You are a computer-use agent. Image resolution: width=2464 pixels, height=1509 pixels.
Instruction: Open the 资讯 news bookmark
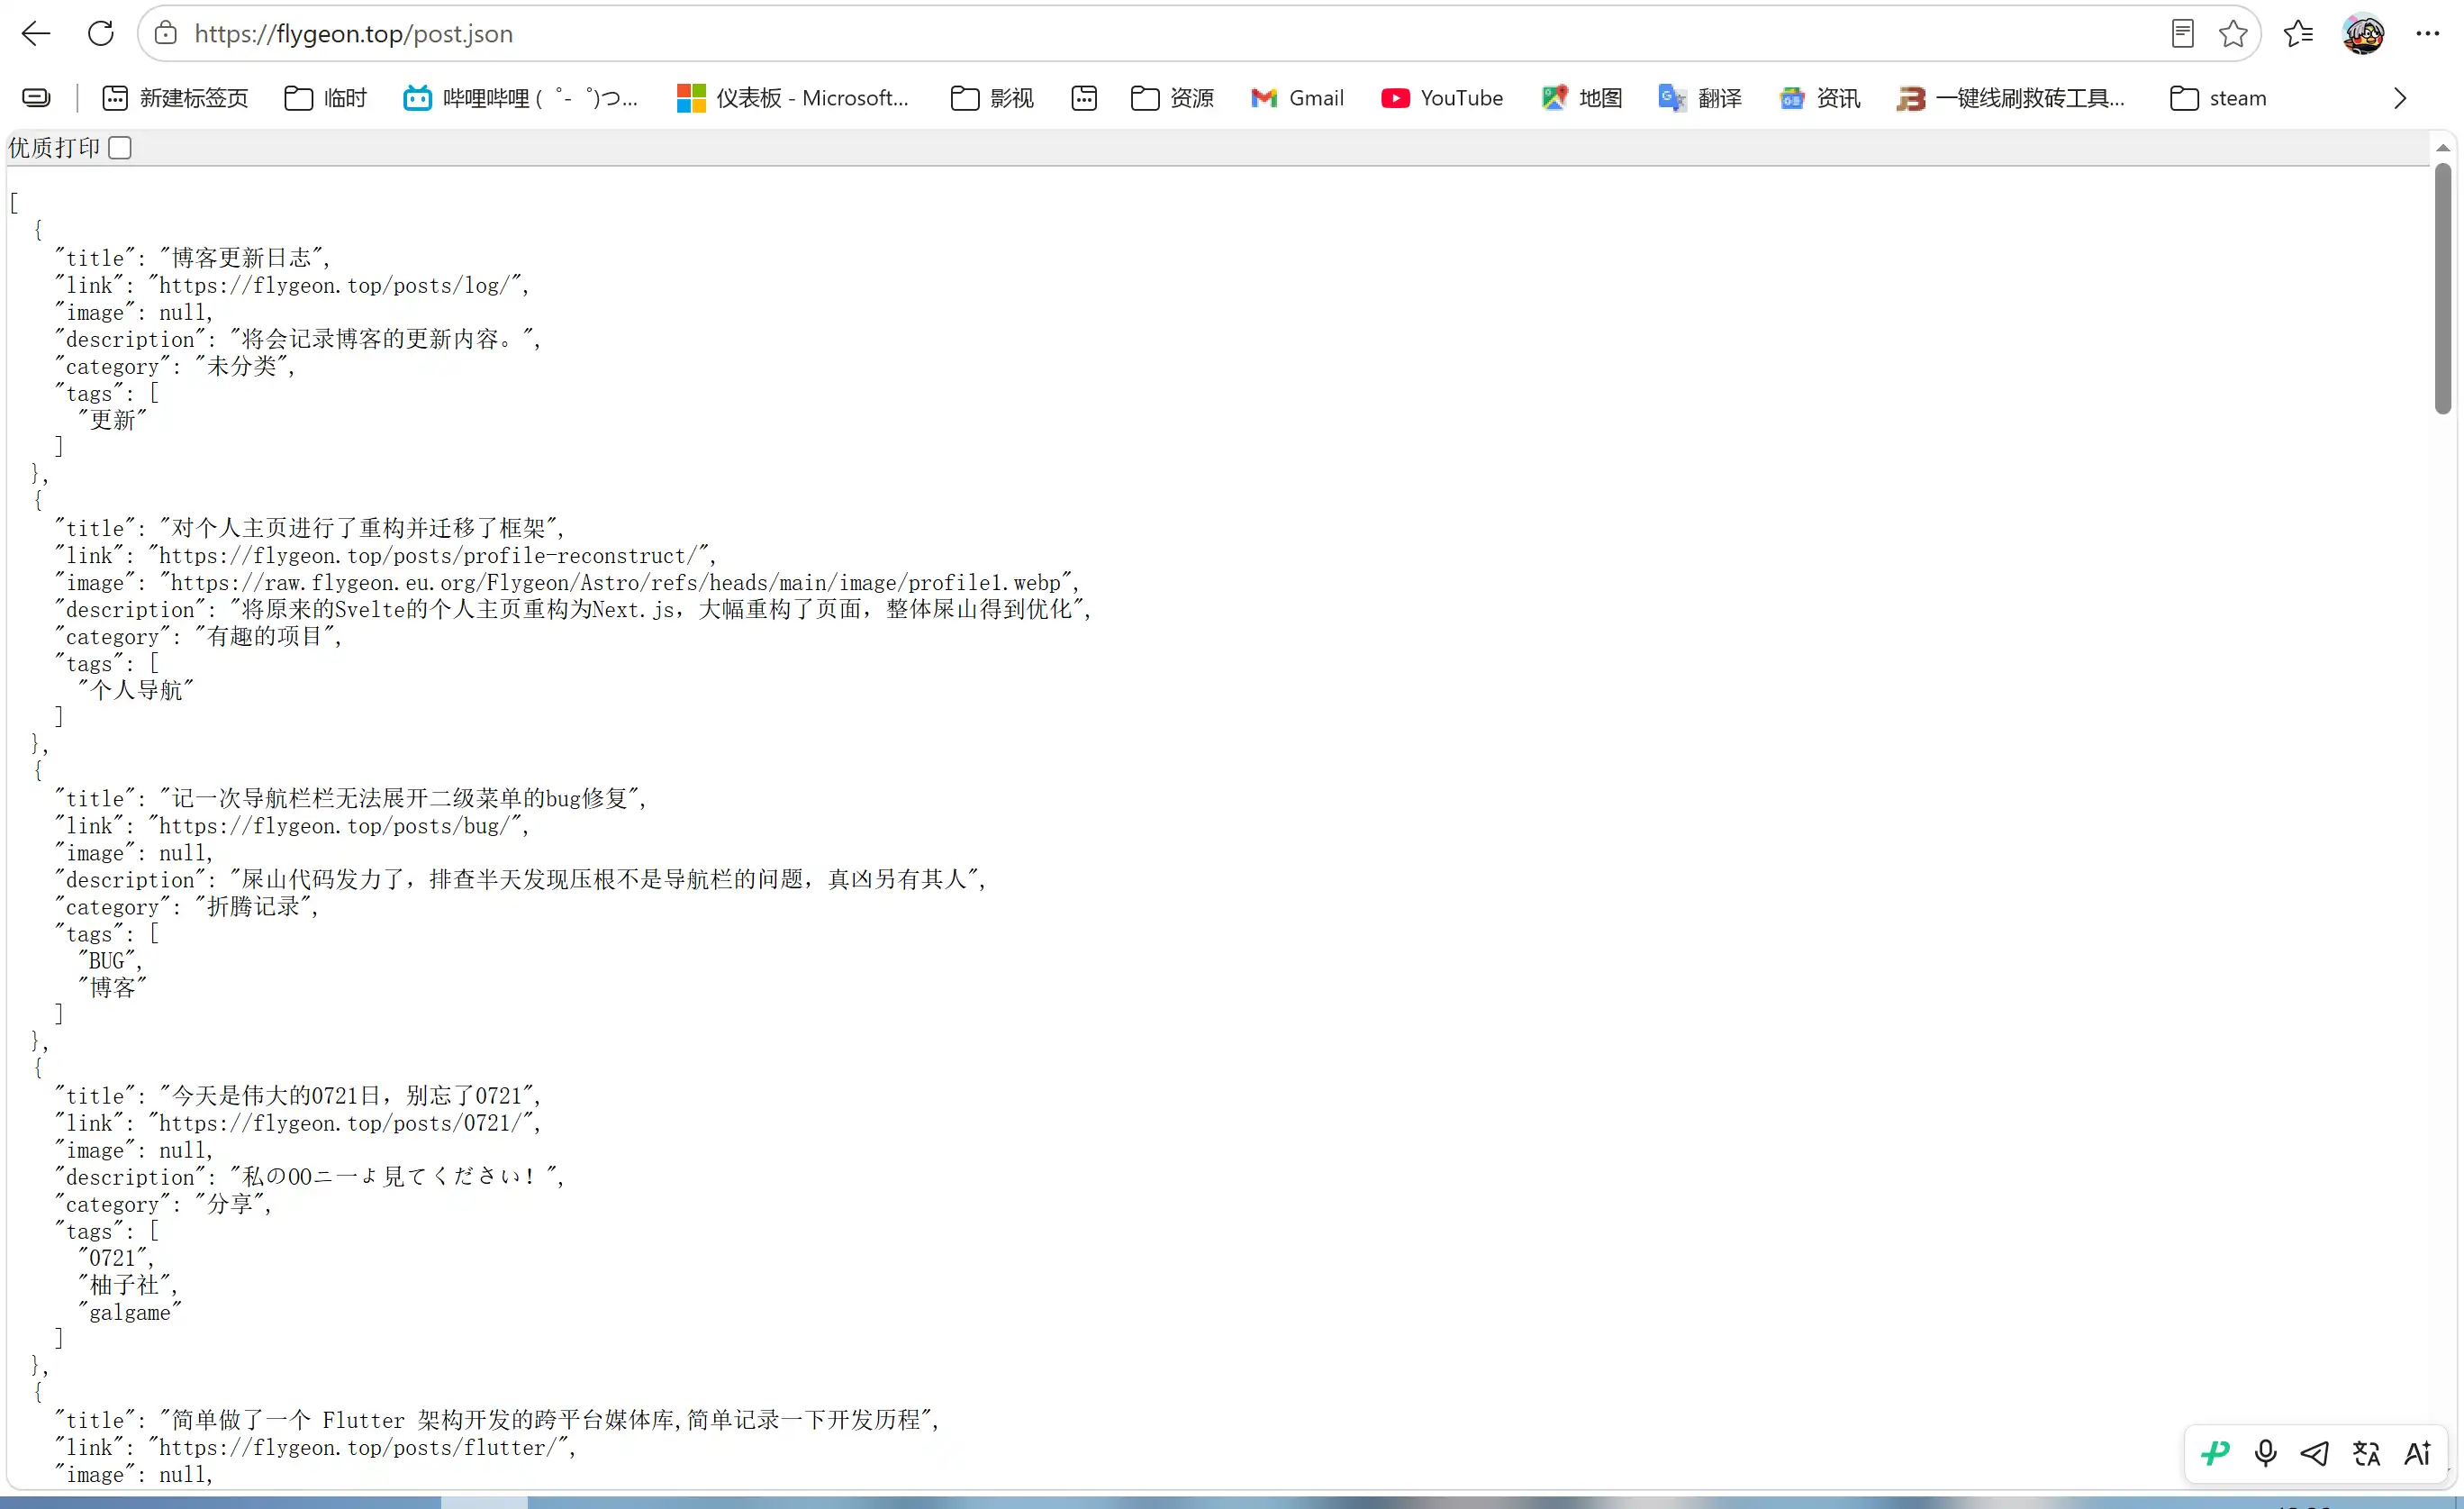(1820, 97)
